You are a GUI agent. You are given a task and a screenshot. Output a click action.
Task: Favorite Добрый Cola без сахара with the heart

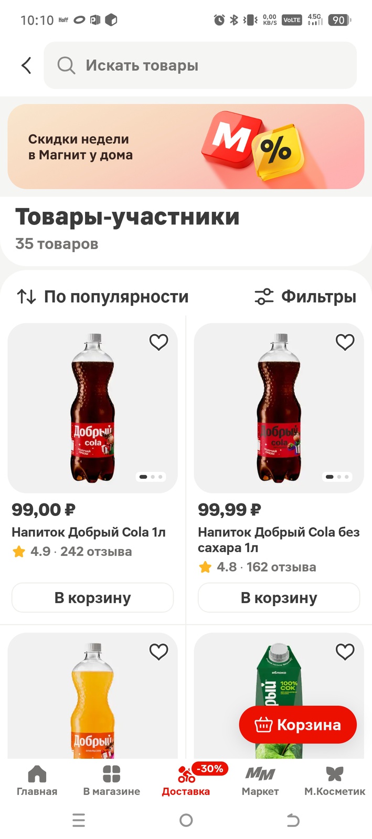[x=345, y=342]
